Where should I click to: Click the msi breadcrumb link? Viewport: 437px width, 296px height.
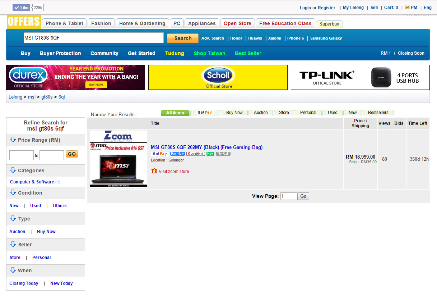point(32,97)
